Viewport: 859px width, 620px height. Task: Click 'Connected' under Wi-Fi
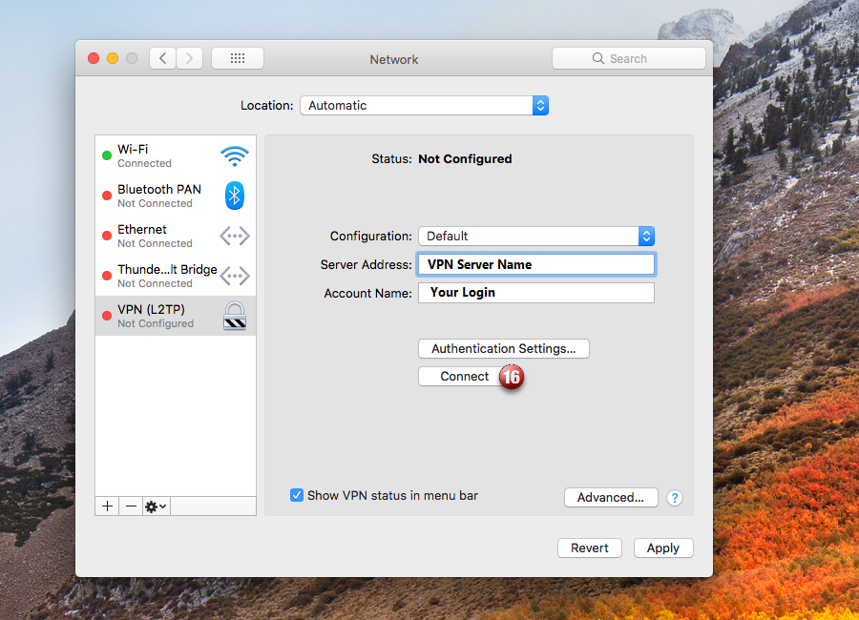click(145, 163)
